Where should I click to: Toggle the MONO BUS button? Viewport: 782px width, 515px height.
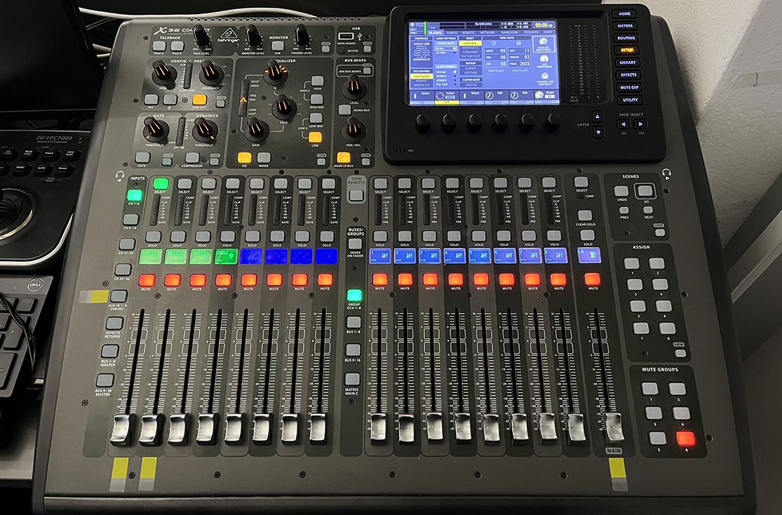[344, 109]
